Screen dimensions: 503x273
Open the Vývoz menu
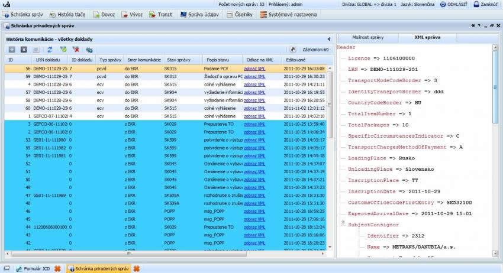click(132, 15)
